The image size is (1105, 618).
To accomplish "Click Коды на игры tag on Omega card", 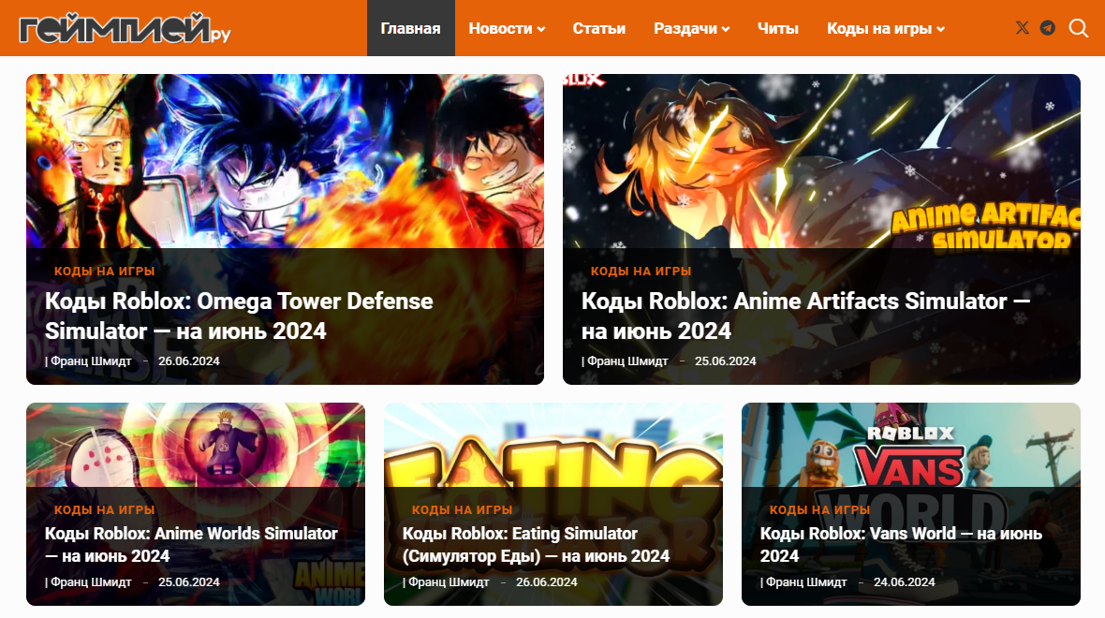I will pos(104,272).
